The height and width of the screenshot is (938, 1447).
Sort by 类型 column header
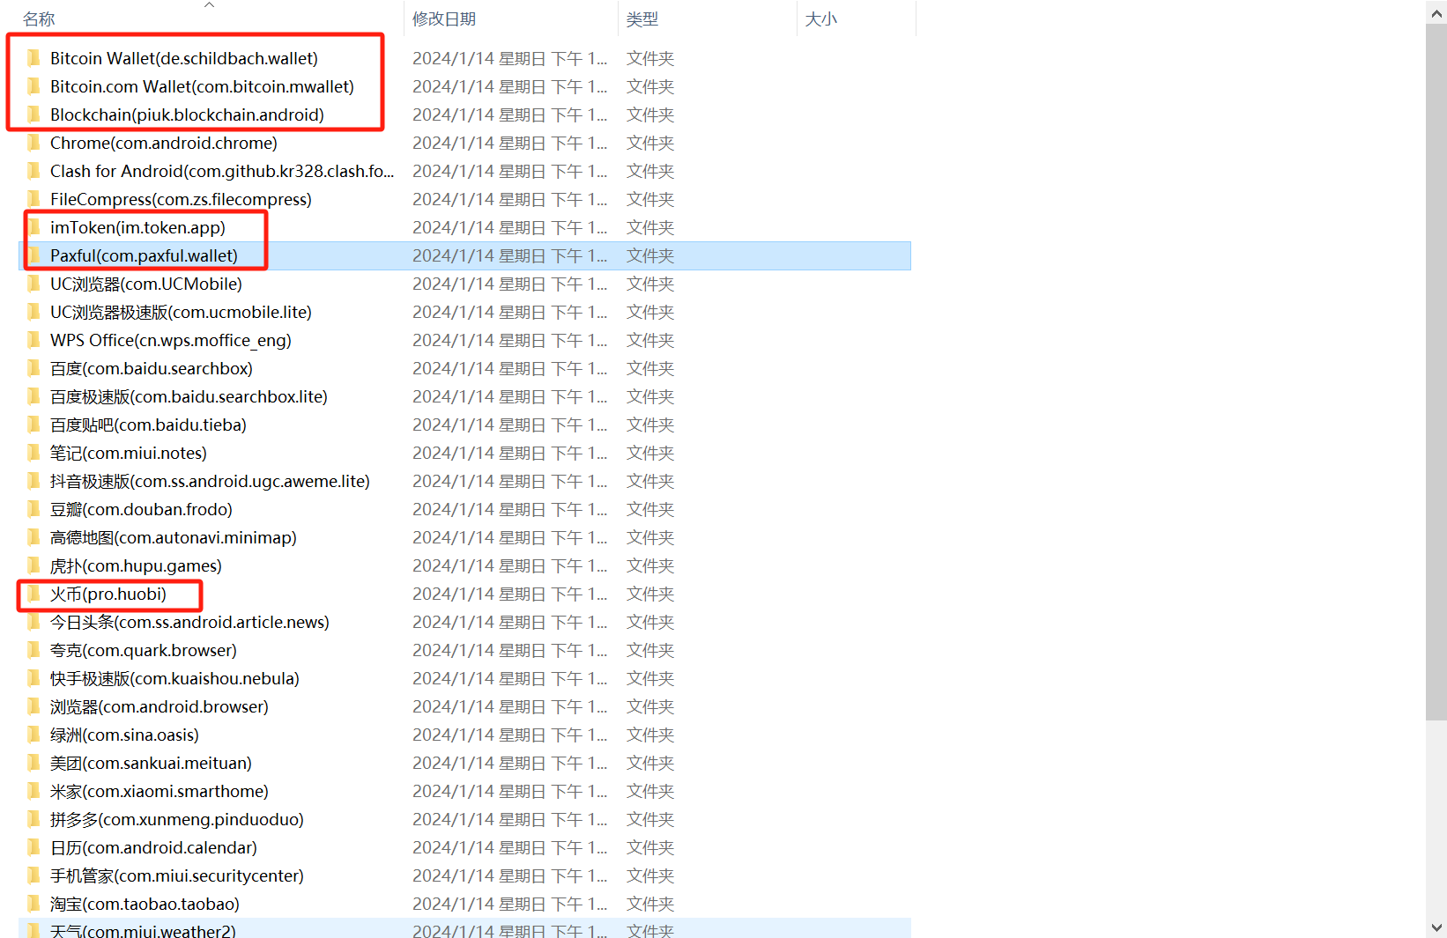click(x=642, y=19)
